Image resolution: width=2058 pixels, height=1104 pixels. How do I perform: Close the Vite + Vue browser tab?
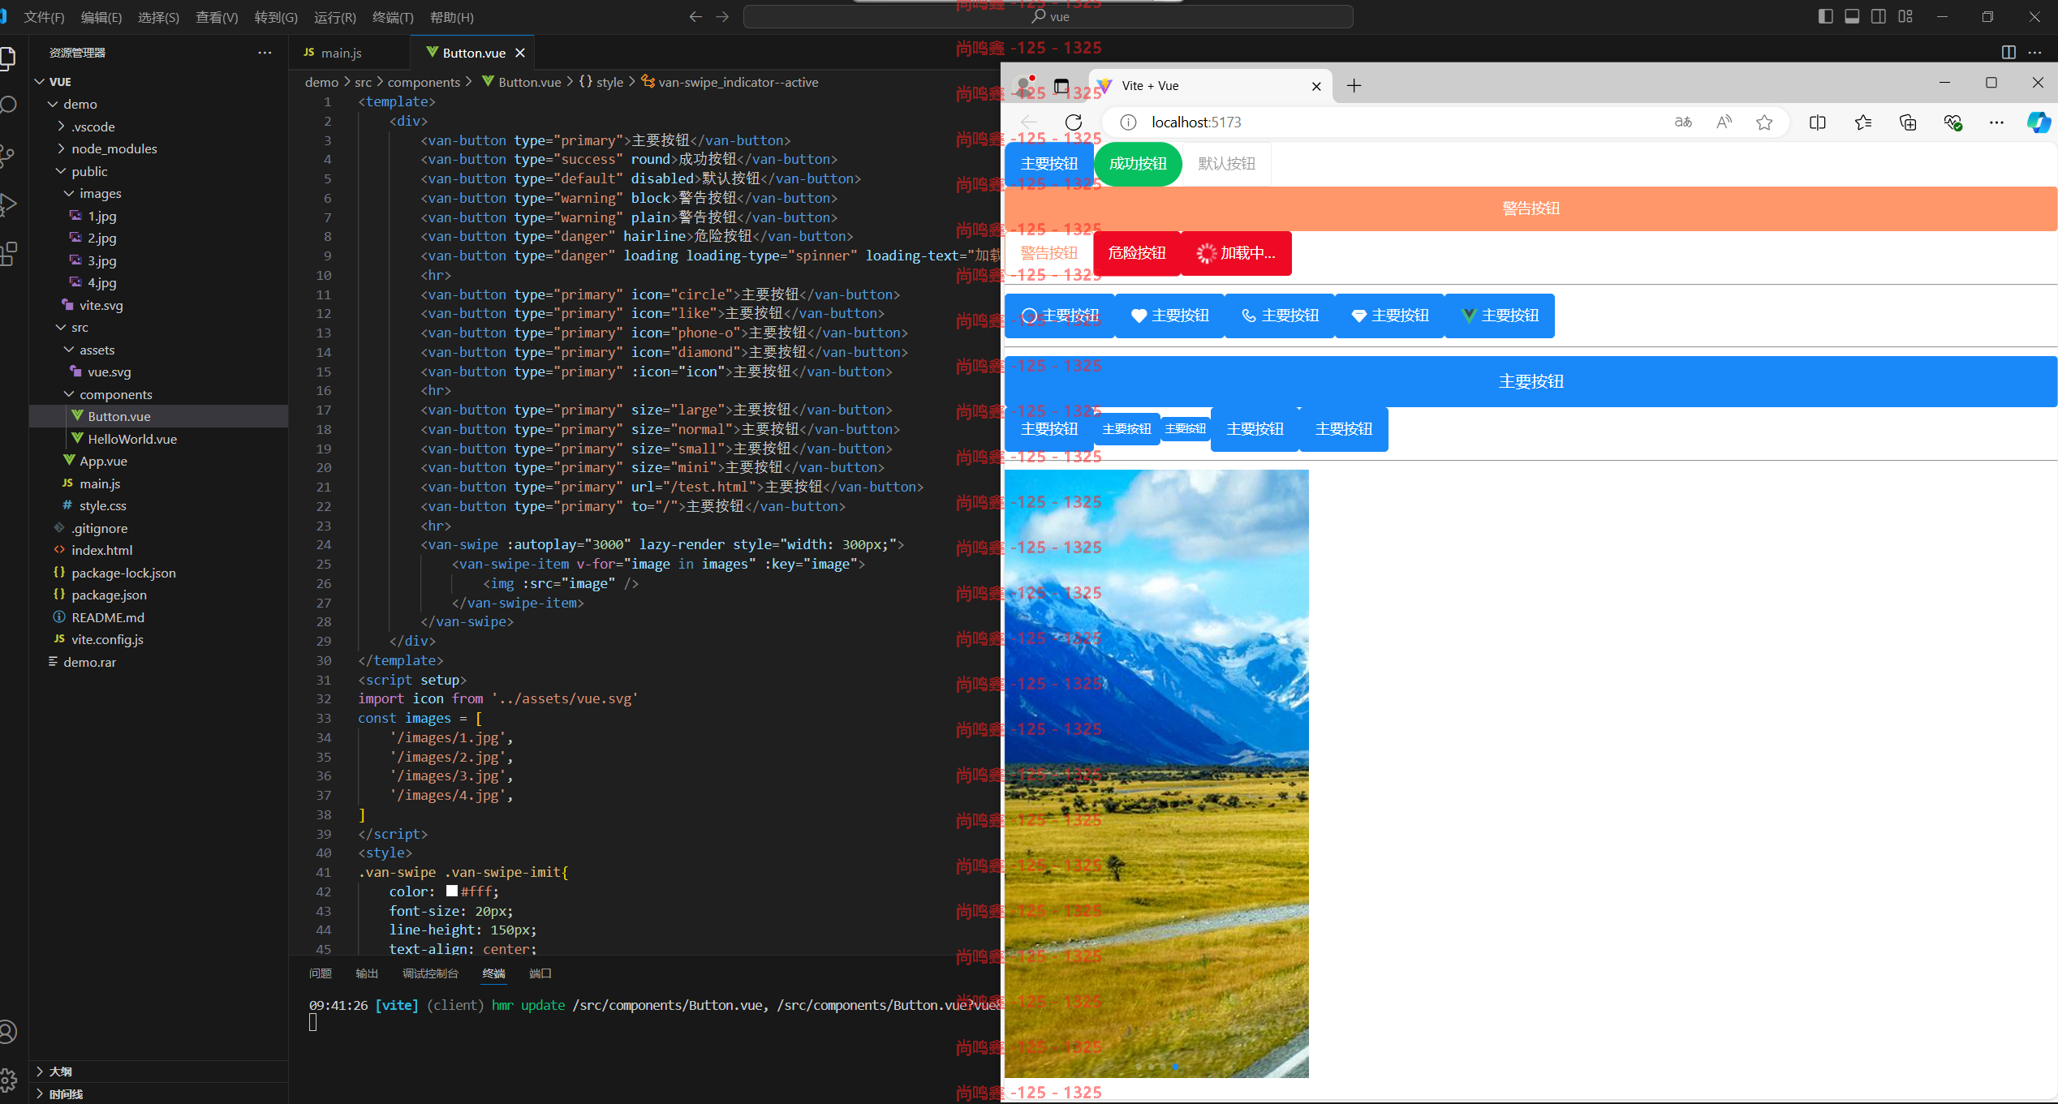(x=1316, y=86)
